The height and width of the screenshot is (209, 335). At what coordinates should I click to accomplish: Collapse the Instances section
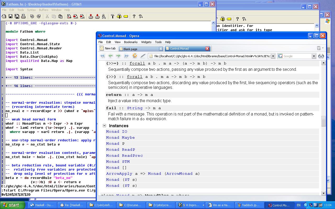pos(104,126)
